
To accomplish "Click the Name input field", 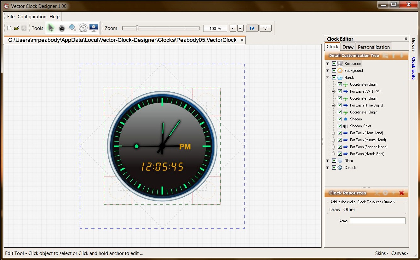I will pyautogui.click(x=378, y=221).
